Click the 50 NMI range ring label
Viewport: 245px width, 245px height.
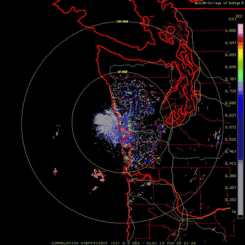pyautogui.click(x=122, y=72)
